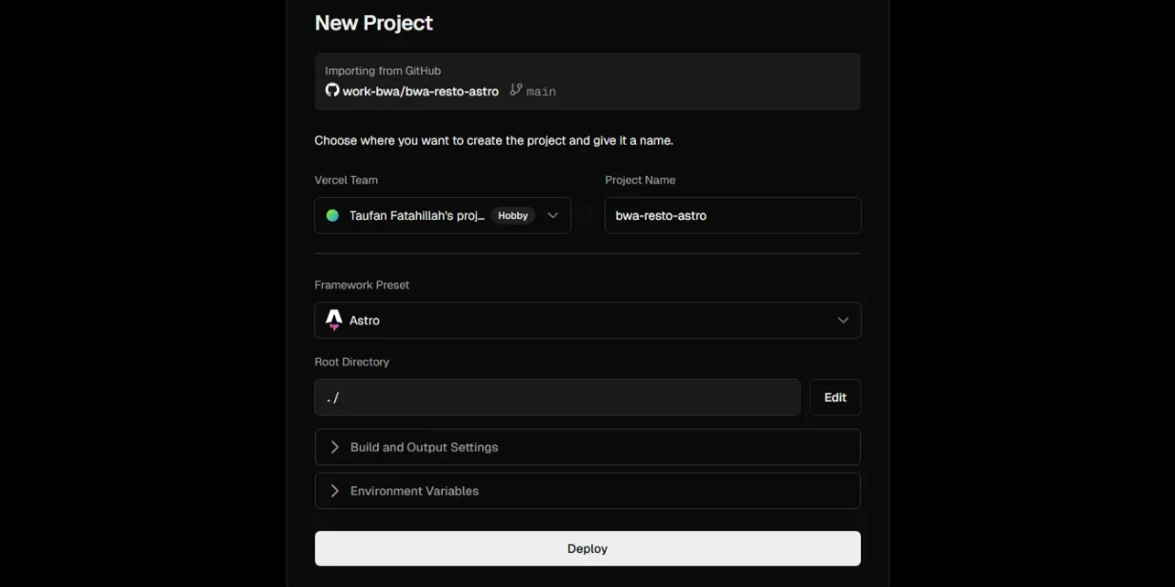Click the Hobby plan badge
The width and height of the screenshot is (1175, 587).
click(x=512, y=215)
